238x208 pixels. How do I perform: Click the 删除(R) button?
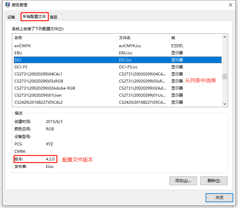pos(214,181)
